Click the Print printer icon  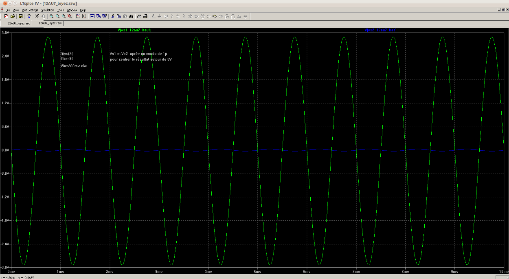145,16
